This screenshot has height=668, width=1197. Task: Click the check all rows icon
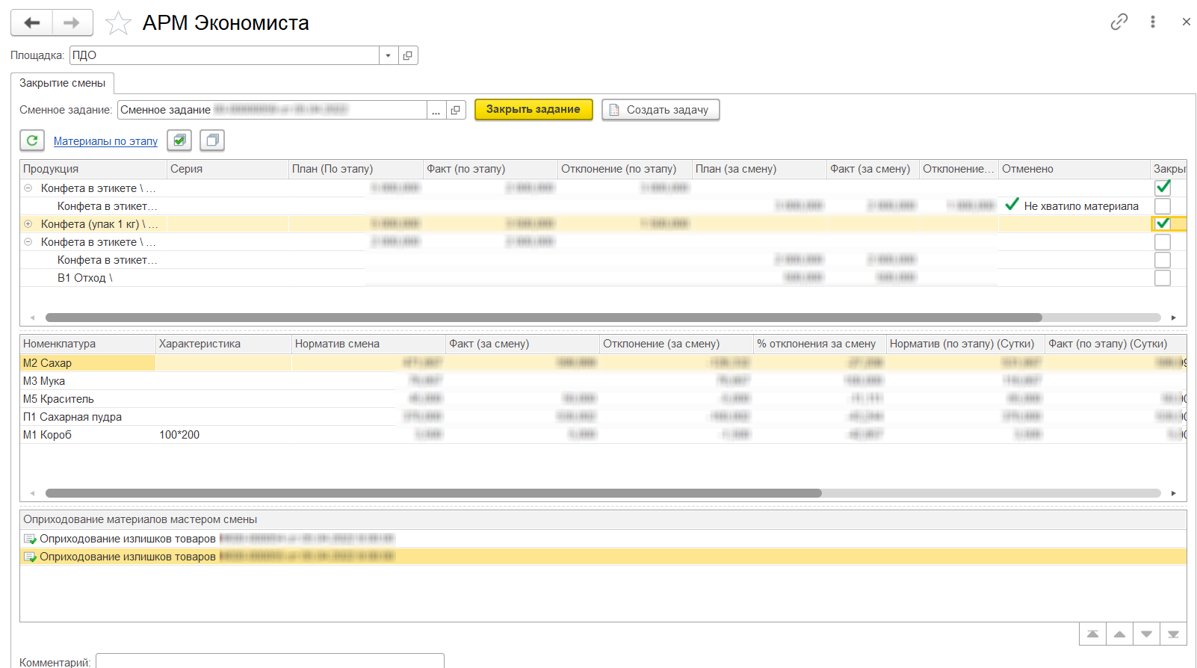click(x=179, y=140)
